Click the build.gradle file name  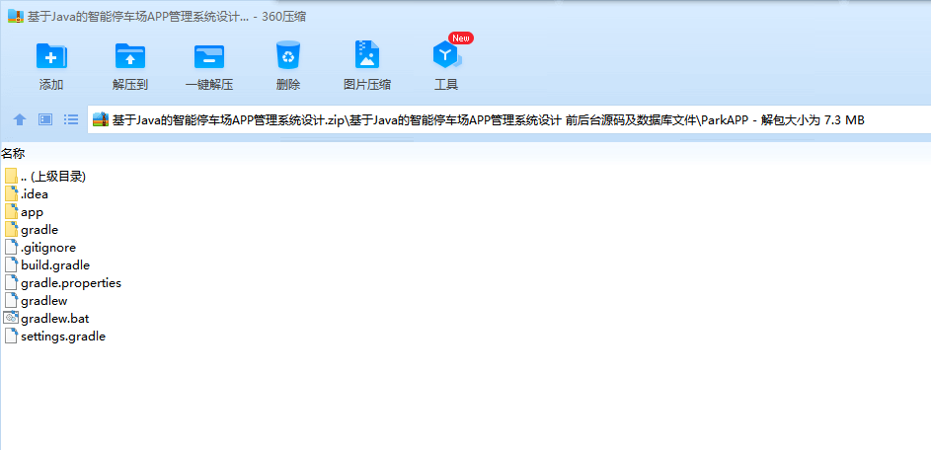(x=55, y=265)
